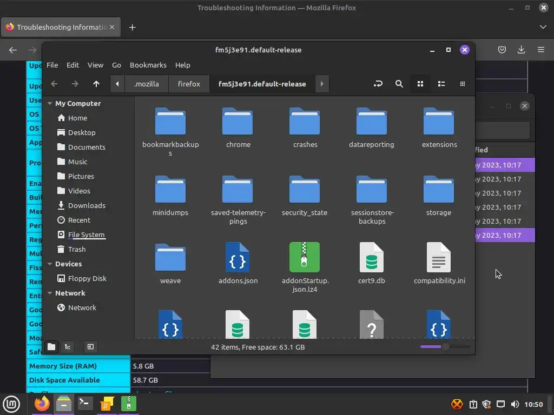
Task: Go back in file manager history
Action: point(54,84)
